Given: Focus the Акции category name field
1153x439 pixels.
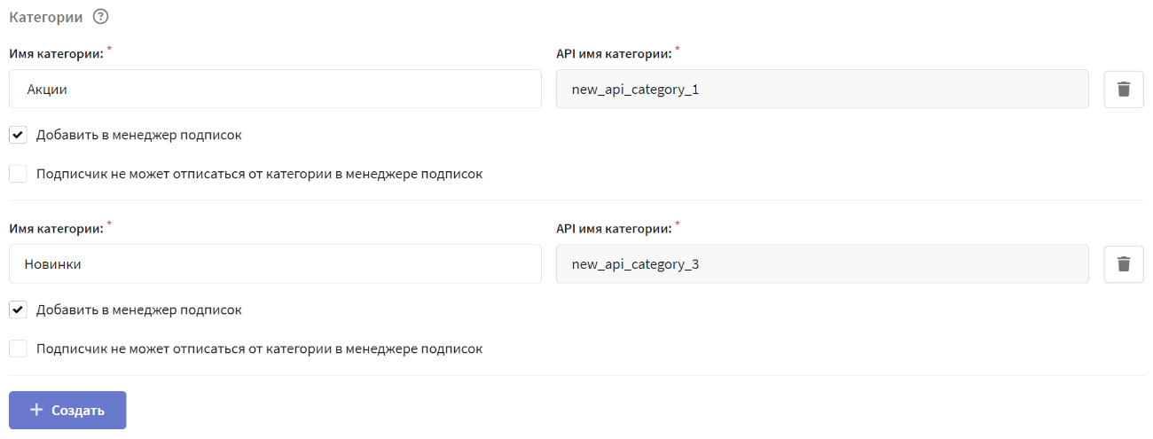Looking at the screenshot, I should pos(275,89).
